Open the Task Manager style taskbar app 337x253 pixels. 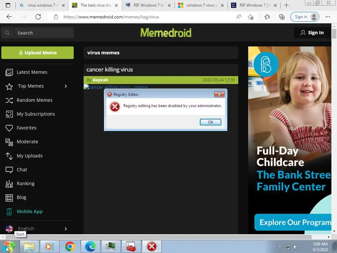111,246
